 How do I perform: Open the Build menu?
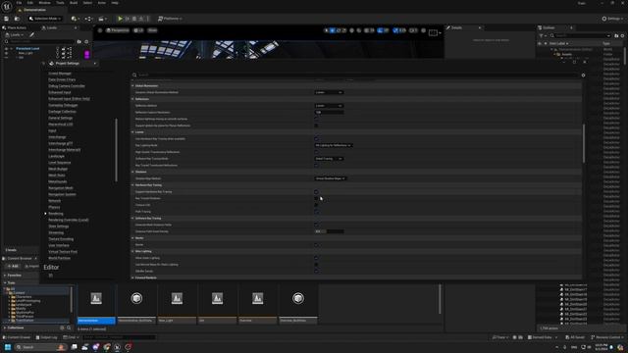tap(74, 3)
